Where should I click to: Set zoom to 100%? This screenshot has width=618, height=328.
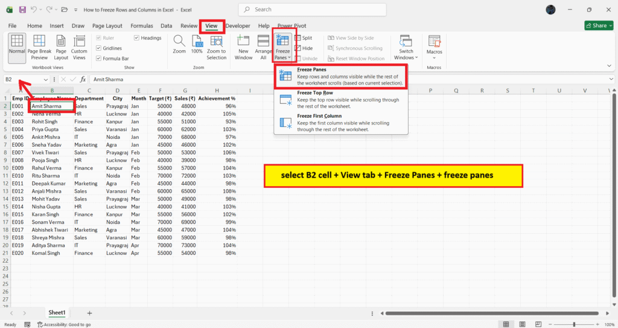[197, 44]
